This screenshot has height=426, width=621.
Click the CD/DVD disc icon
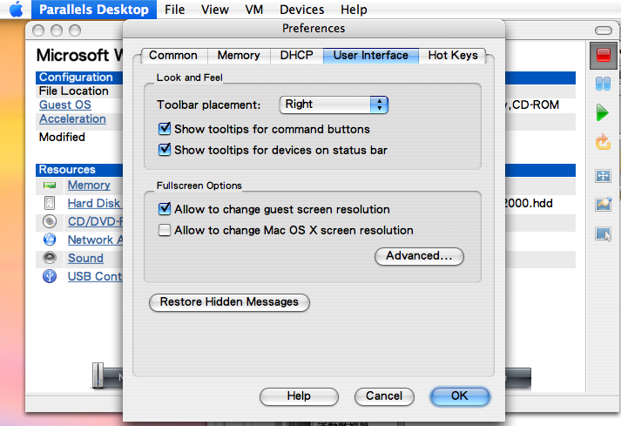(50, 221)
